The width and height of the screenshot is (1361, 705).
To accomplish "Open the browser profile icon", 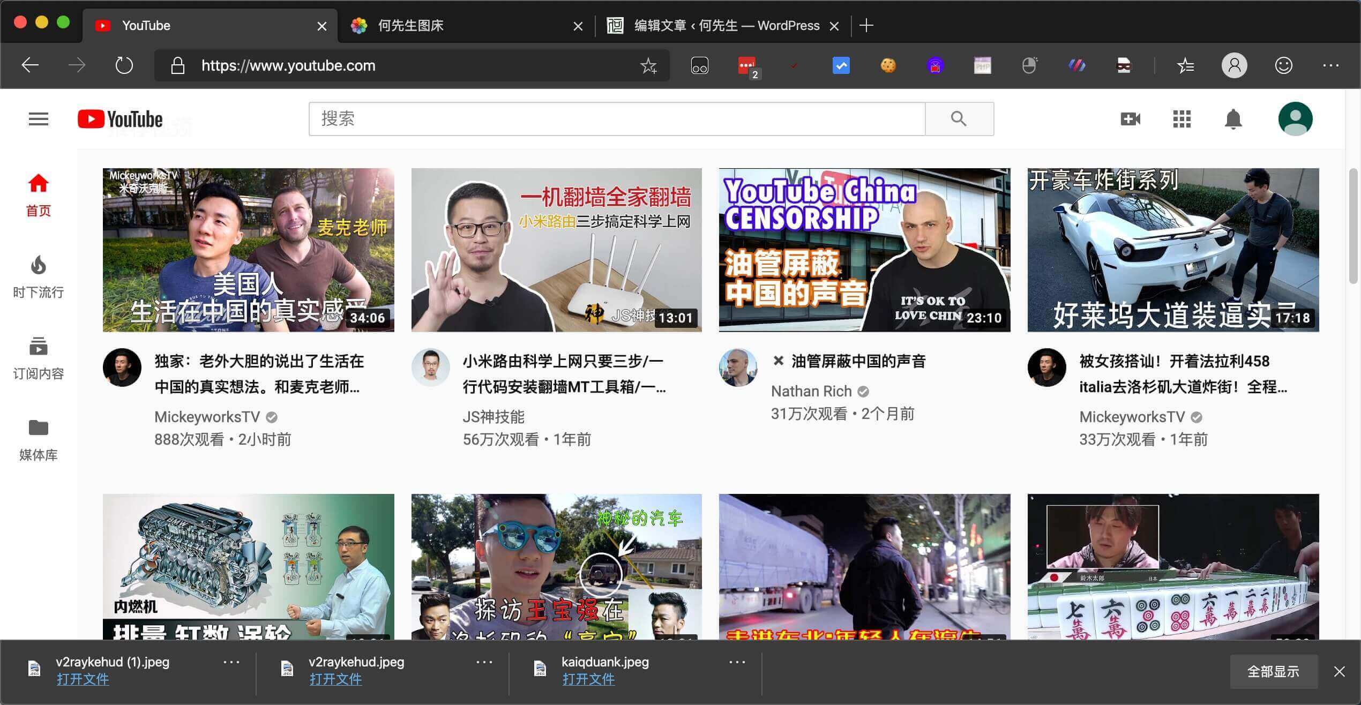I will 1234,65.
